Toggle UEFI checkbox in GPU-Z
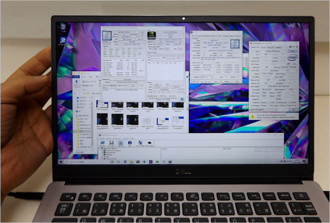This screenshot has width=330, height=223. click(x=293, y=64)
